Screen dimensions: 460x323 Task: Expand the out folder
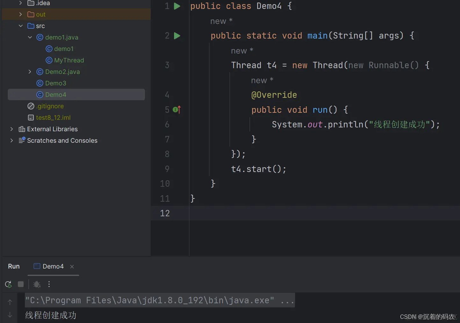pyautogui.click(x=20, y=14)
